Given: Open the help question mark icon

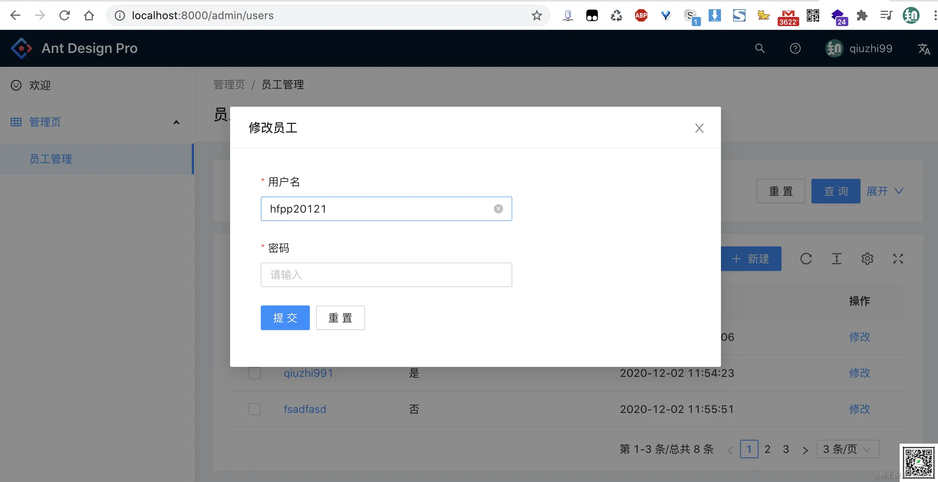Looking at the screenshot, I should [795, 48].
